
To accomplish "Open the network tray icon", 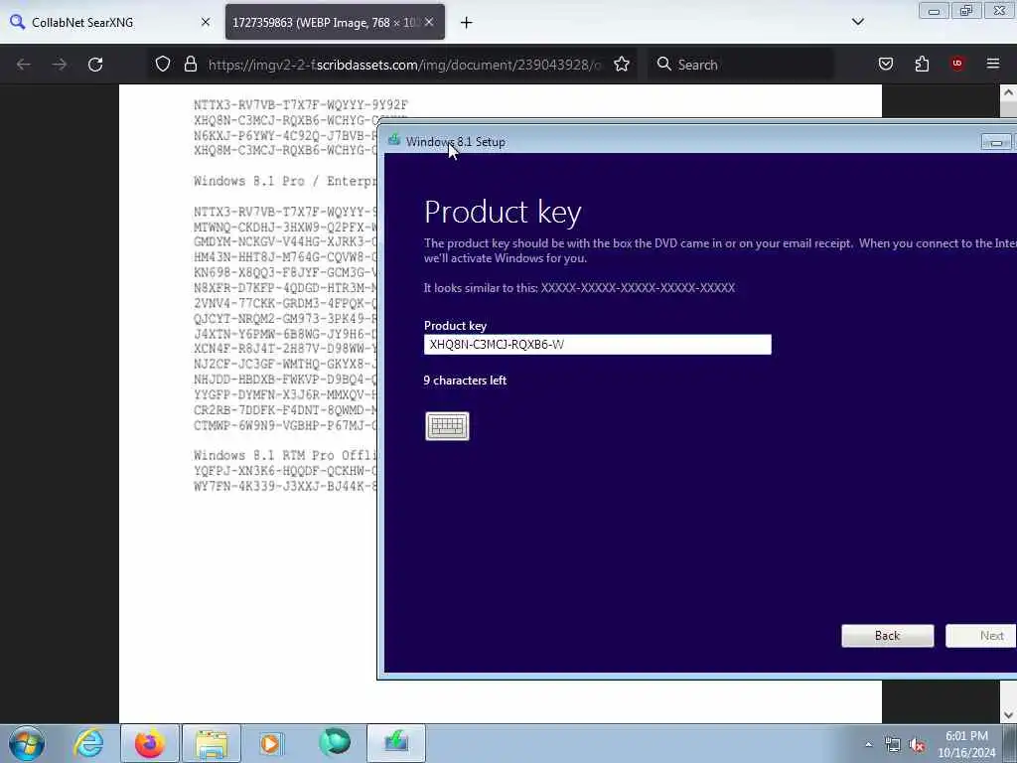I will [893, 745].
